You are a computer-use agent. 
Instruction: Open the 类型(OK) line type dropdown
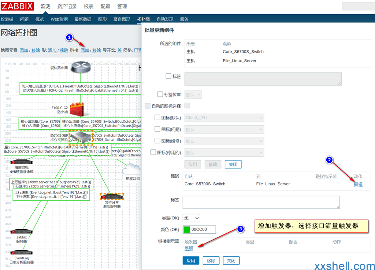click(x=191, y=218)
